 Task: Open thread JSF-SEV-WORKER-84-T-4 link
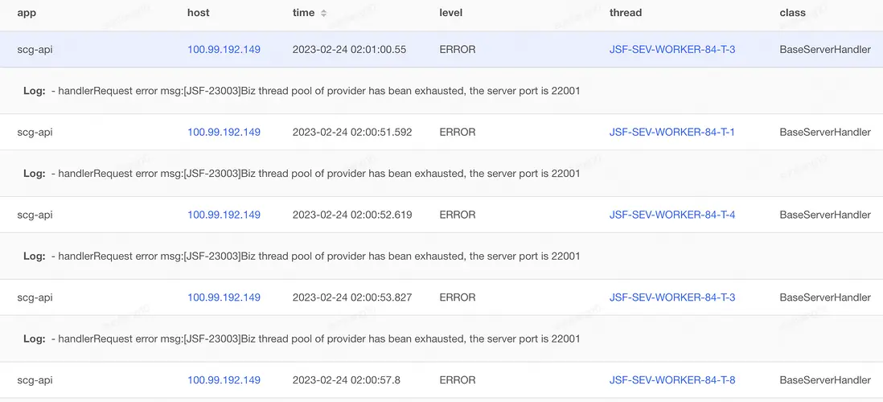pos(671,215)
